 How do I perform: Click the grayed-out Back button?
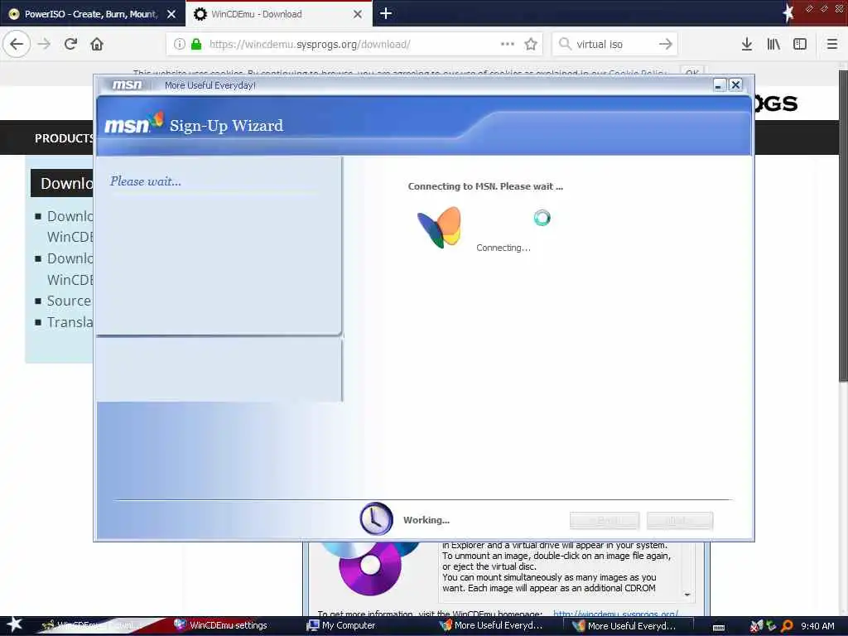pyautogui.click(x=604, y=520)
